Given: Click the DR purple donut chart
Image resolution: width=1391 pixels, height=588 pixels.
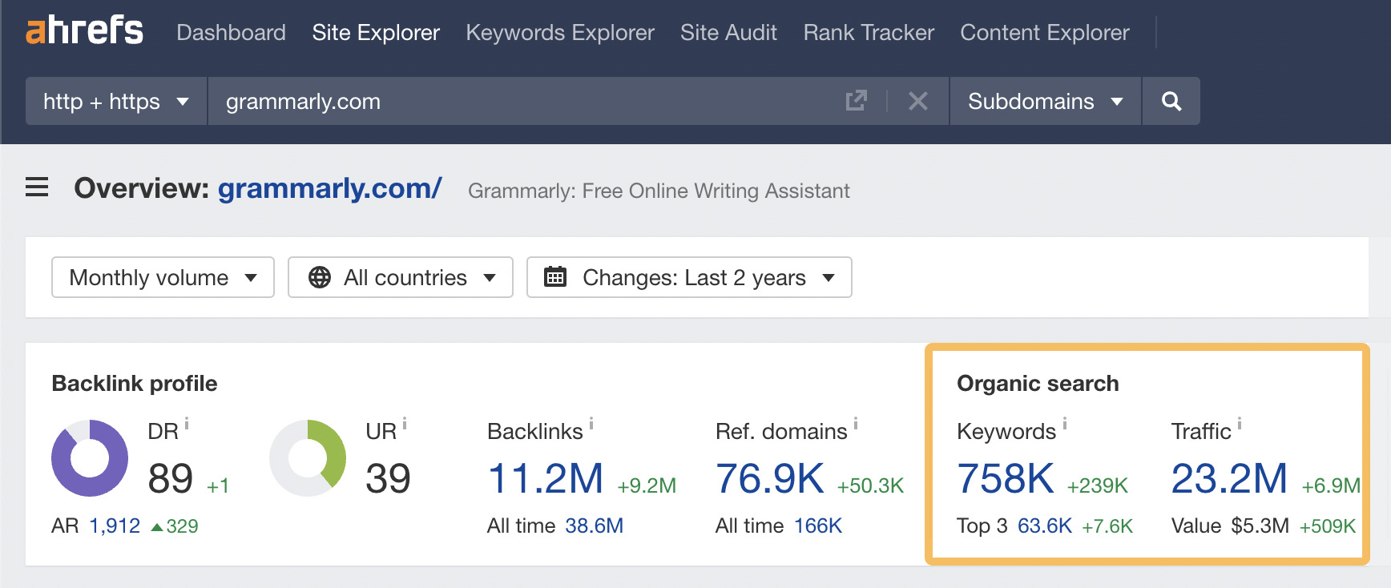Looking at the screenshot, I should click(90, 458).
